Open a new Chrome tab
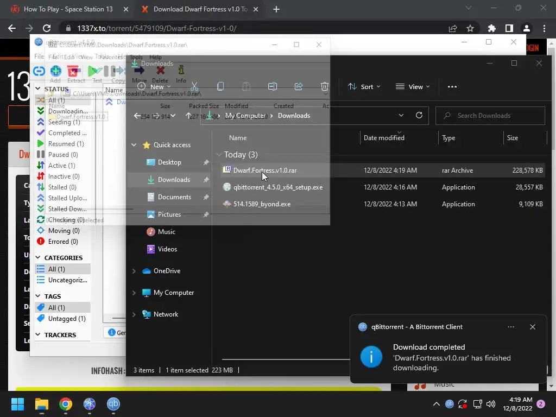This screenshot has height=417, width=556. [x=276, y=10]
